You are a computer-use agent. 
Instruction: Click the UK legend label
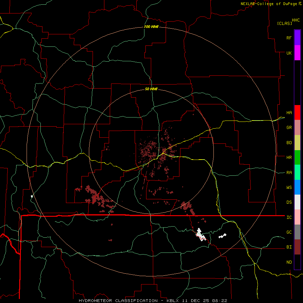tap(289, 53)
